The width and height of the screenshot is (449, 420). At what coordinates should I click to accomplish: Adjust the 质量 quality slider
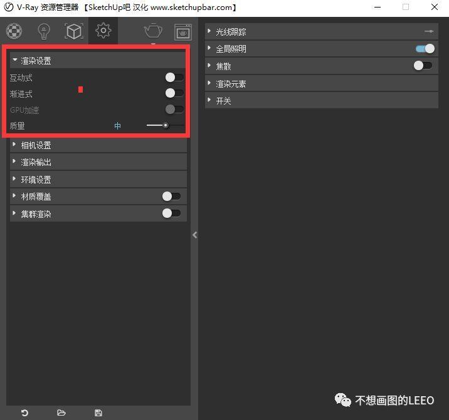(x=165, y=125)
